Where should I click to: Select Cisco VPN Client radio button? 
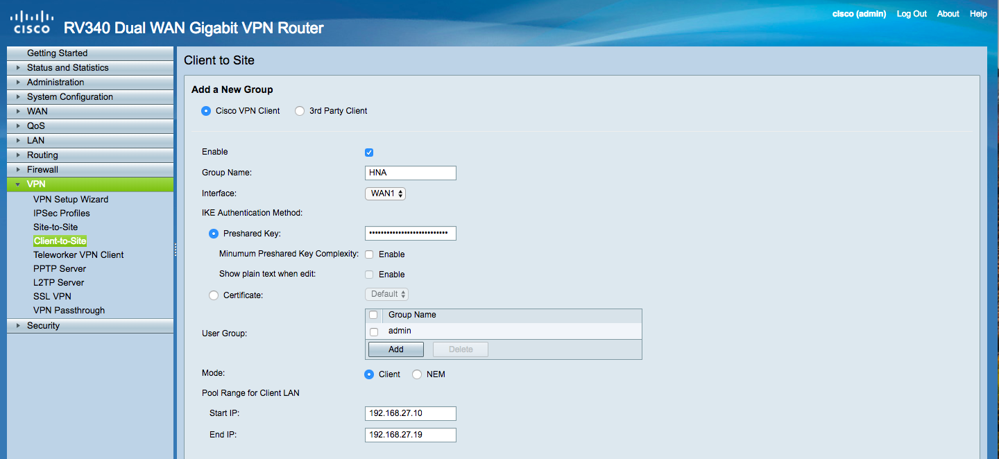click(206, 111)
